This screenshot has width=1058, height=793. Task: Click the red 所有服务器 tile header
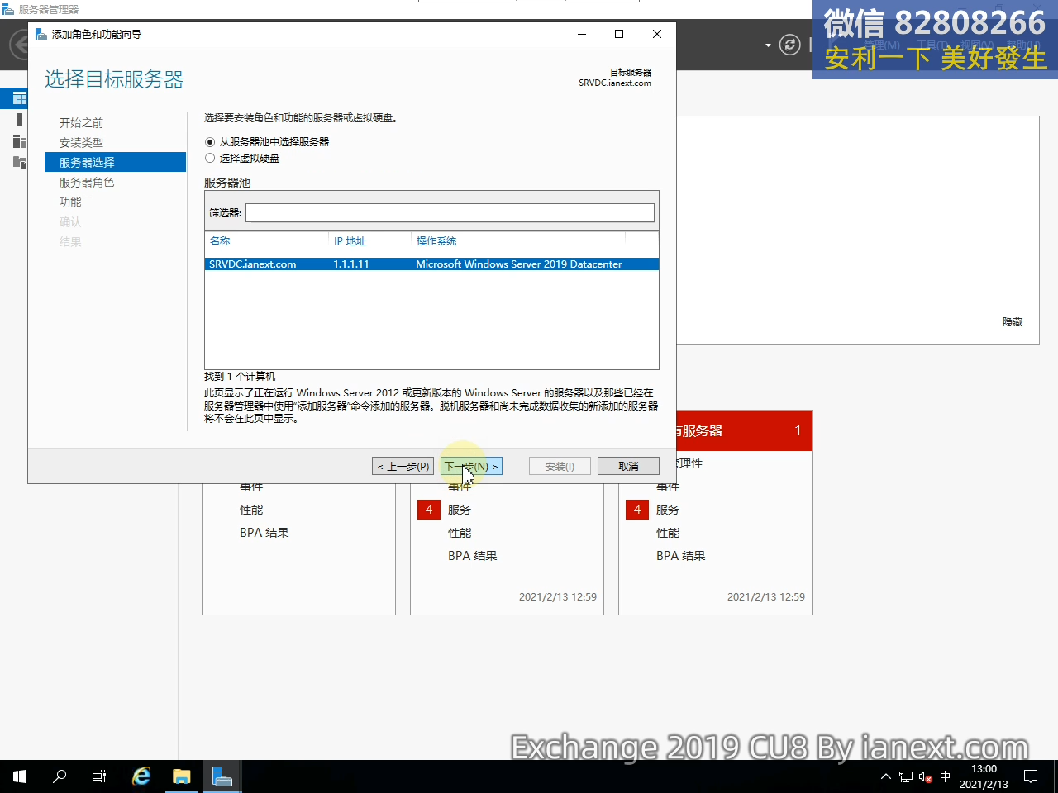[744, 430]
